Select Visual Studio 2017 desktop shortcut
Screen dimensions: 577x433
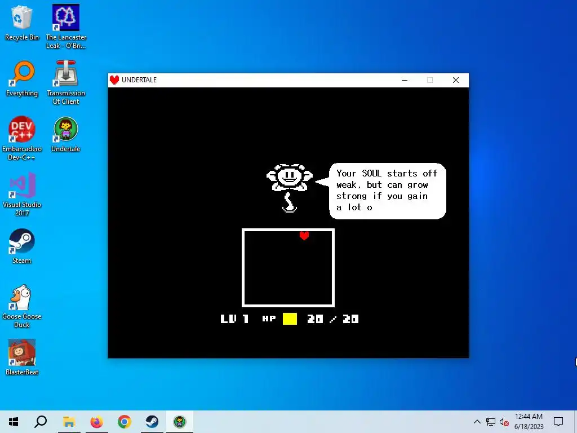click(x=22, y=194)
